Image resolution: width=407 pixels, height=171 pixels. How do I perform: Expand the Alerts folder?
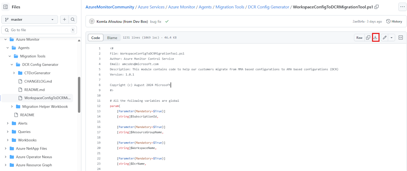tap(7, 123)
